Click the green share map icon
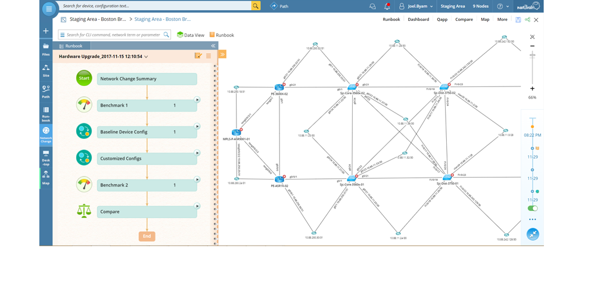 (x=527, y=20)
